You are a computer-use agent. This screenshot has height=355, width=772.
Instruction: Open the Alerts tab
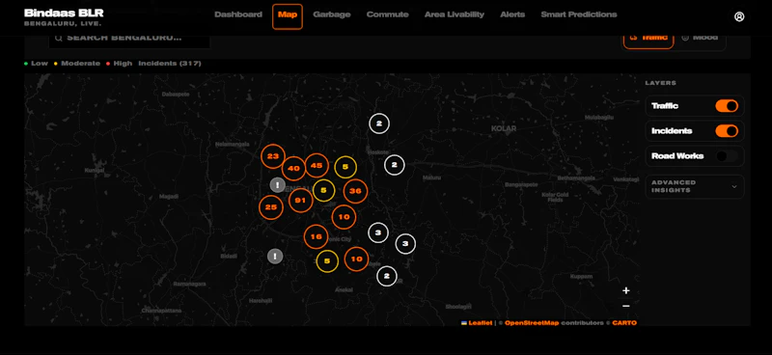click(x=512, y=14)
